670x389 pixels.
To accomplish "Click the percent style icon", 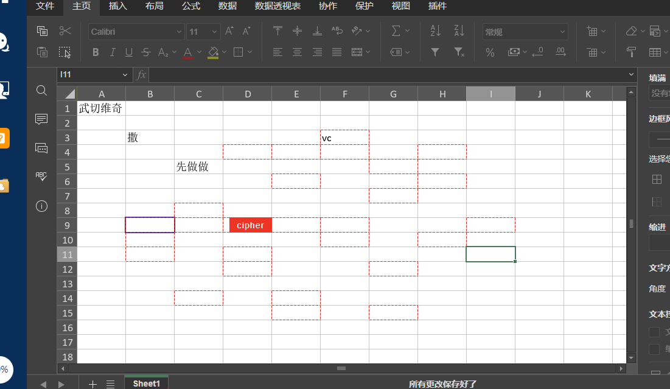I will 490,52.
